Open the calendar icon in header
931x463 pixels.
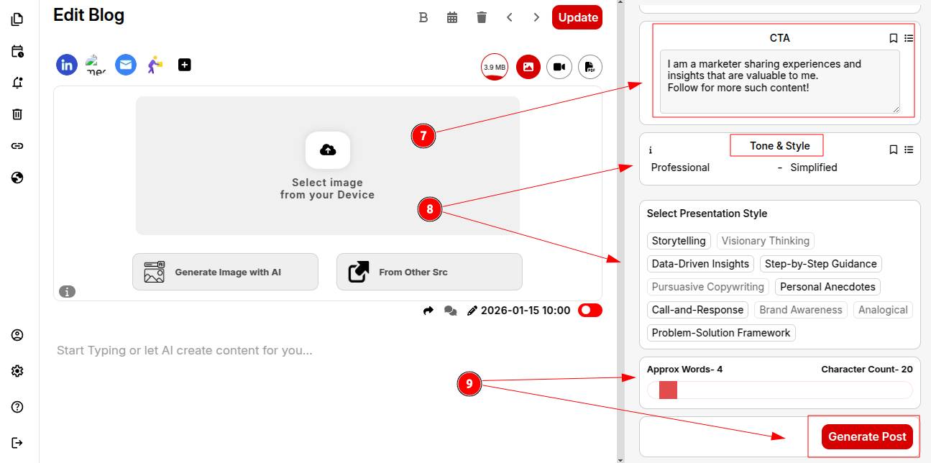point(452,17)
